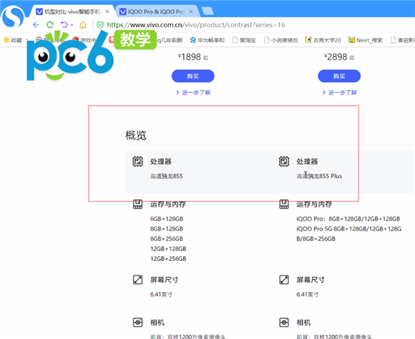This screenshot has width=415, height=339.
Task: Open the Neet_搜索 bookmark
Action: click(x=365, y=40)
